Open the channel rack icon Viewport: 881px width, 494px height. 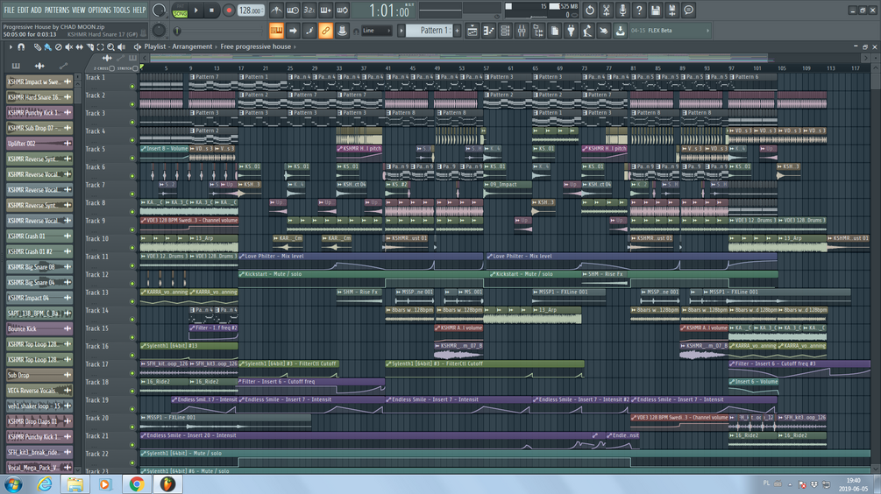(505, 31)
